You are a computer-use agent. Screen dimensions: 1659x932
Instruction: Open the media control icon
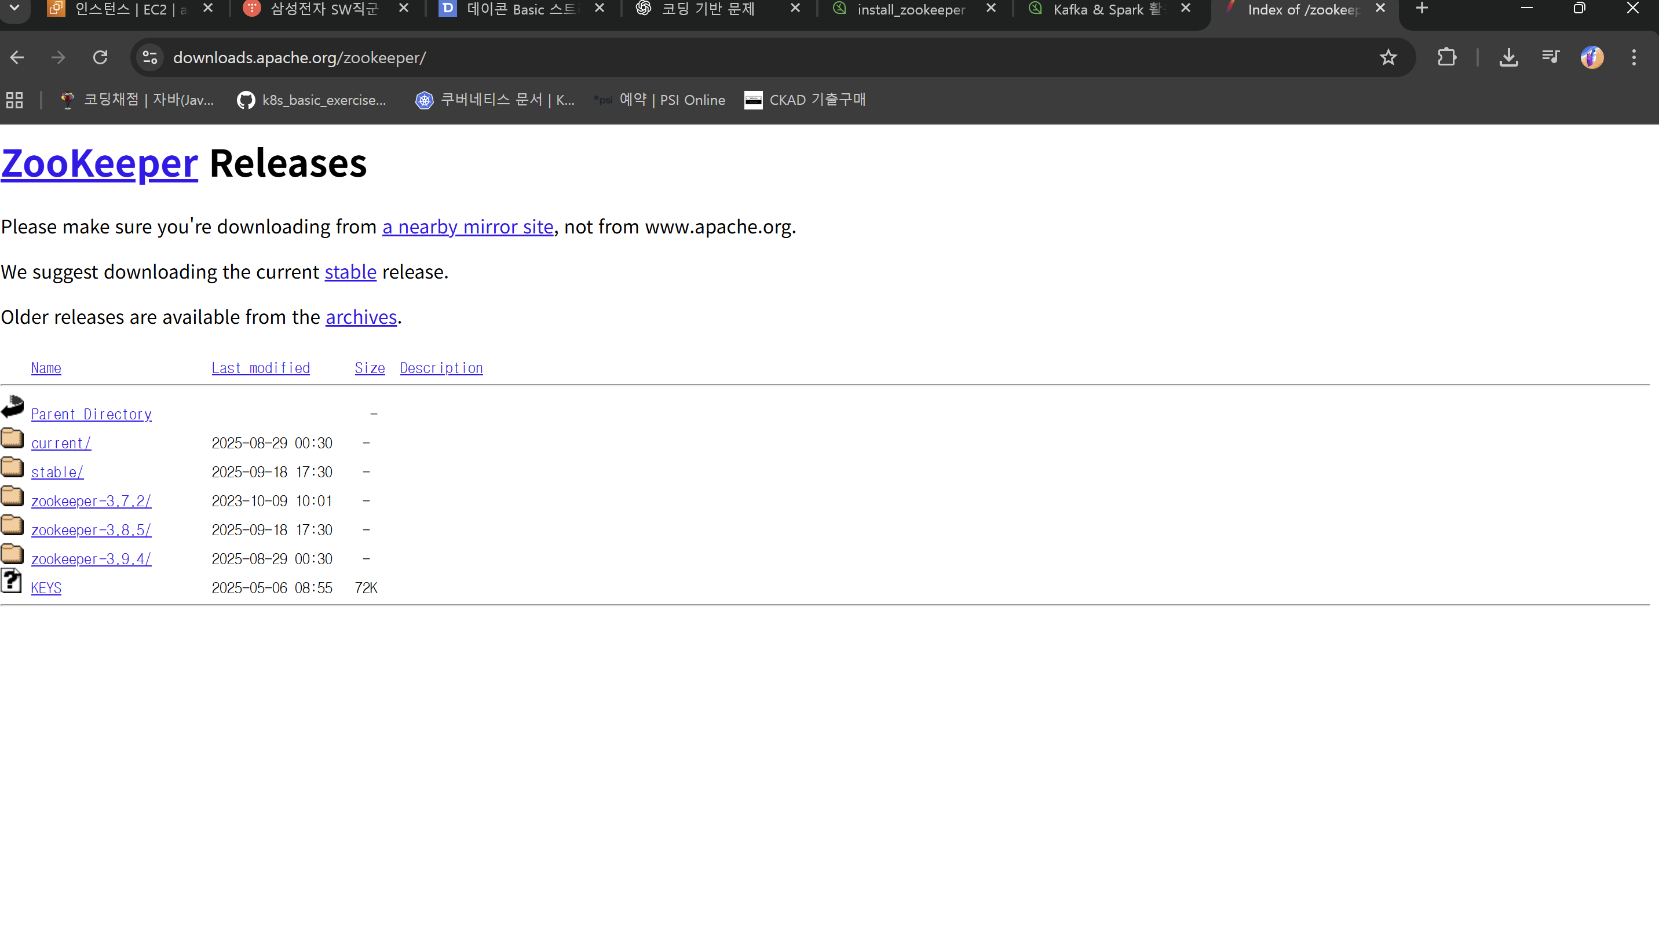[1550, 57]
